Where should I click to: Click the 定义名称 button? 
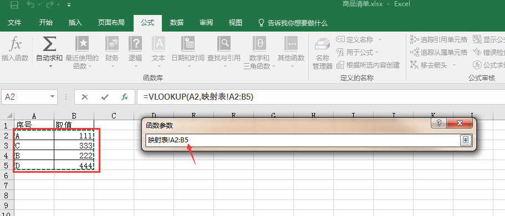pyautogui.click(x=355, y=39)
